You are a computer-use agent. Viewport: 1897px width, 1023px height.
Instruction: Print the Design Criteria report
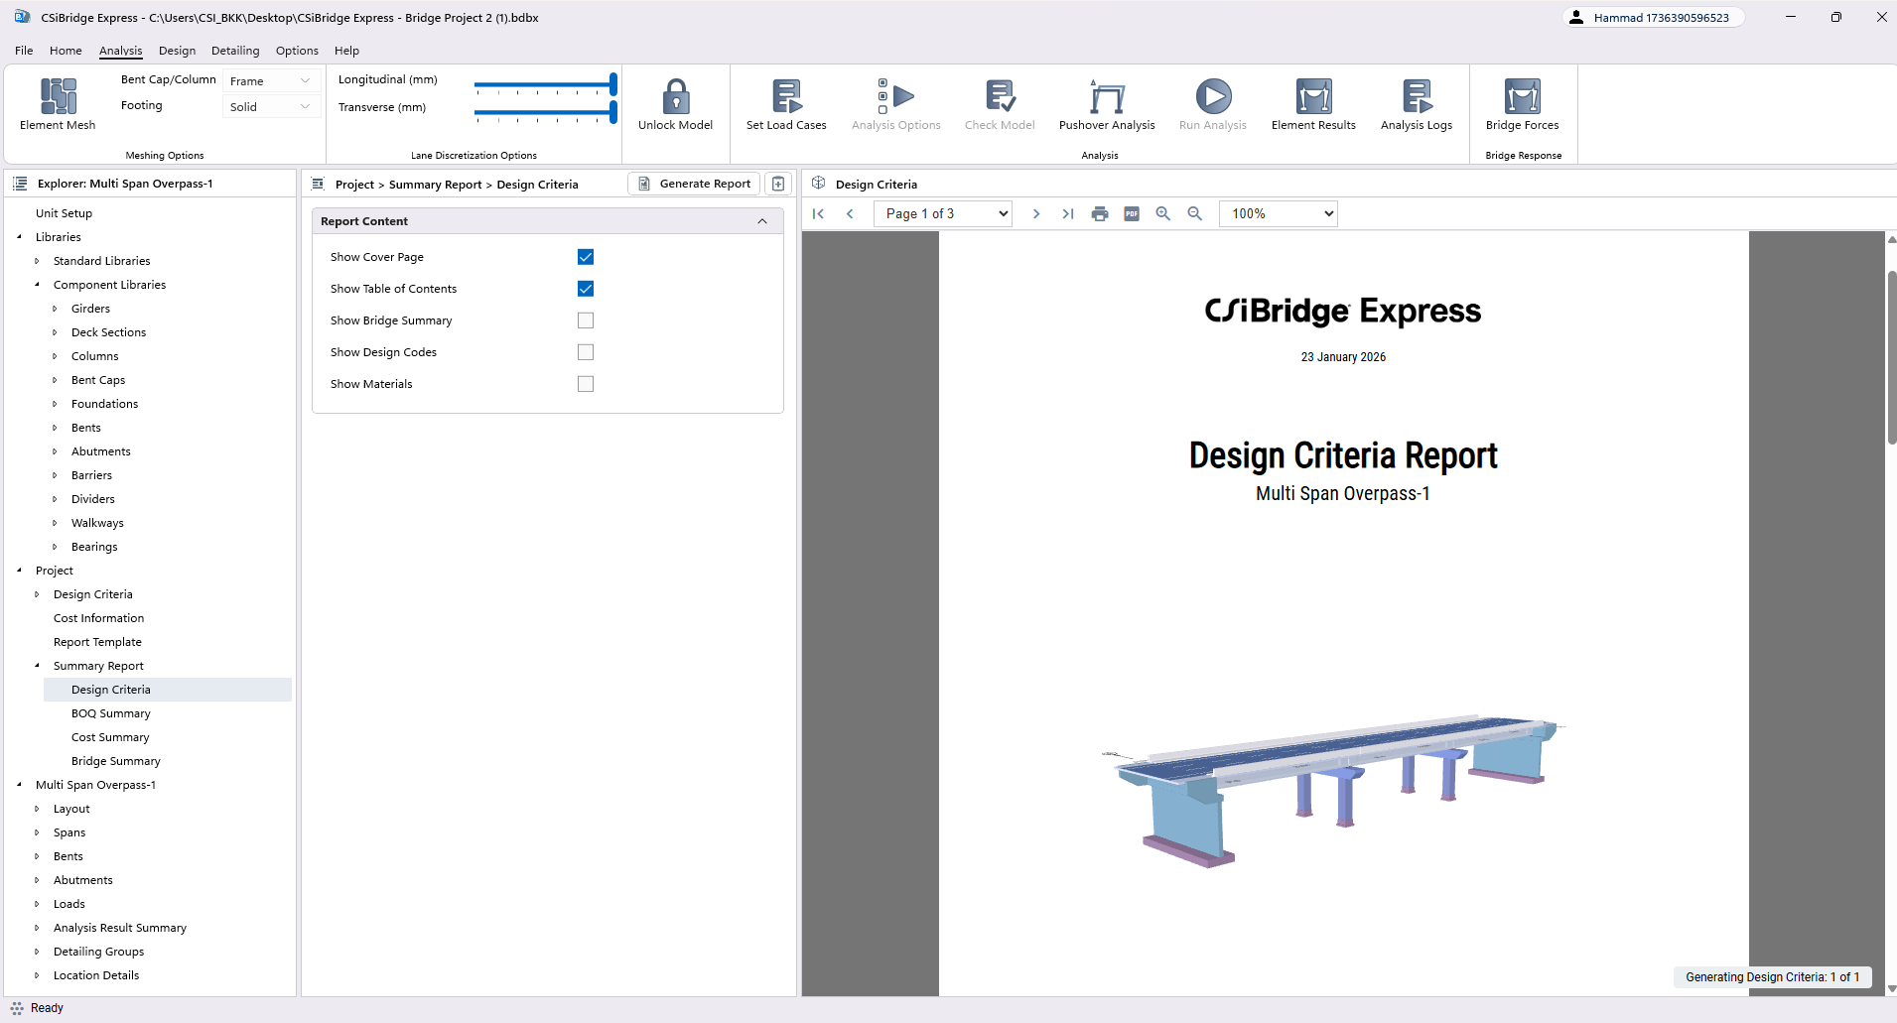click(1100, 213)
